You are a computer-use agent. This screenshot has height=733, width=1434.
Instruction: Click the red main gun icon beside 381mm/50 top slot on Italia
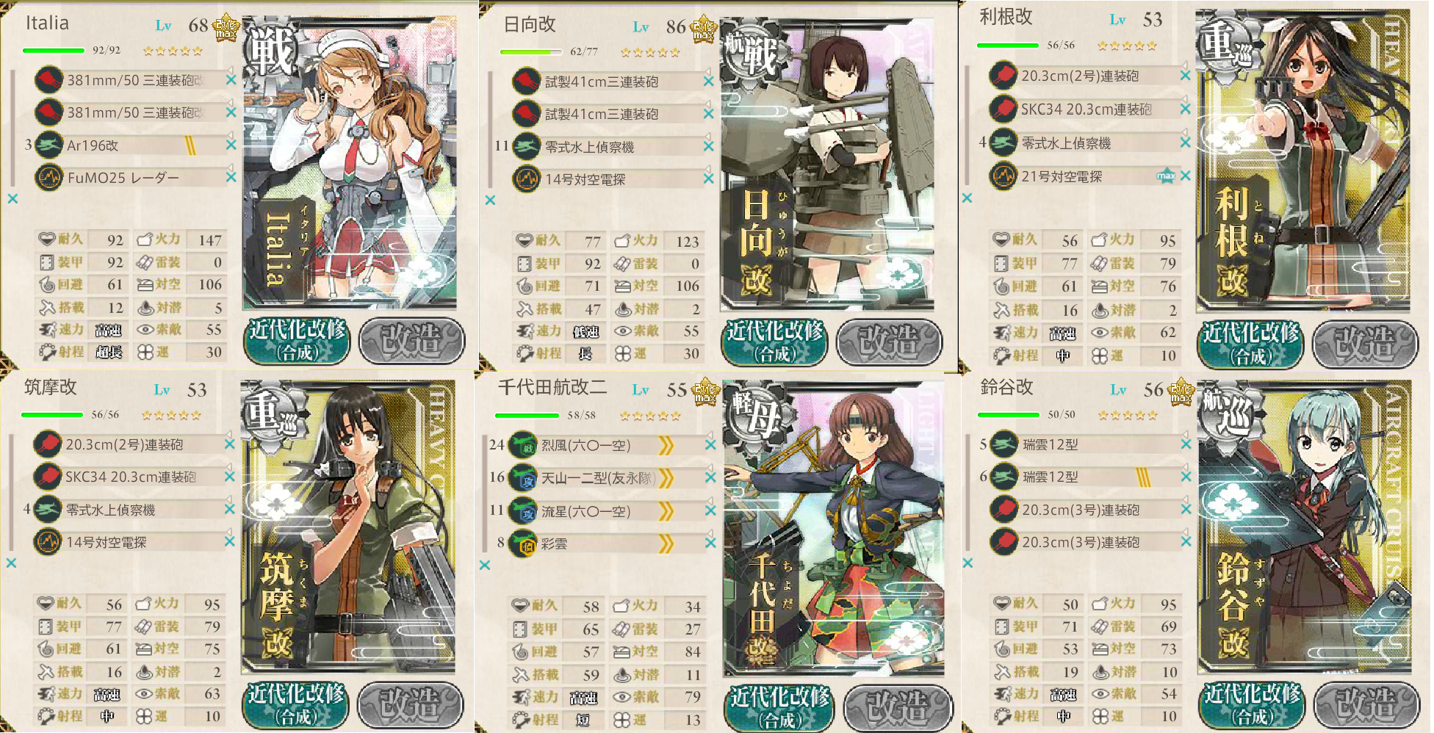[x=48, y=79]
